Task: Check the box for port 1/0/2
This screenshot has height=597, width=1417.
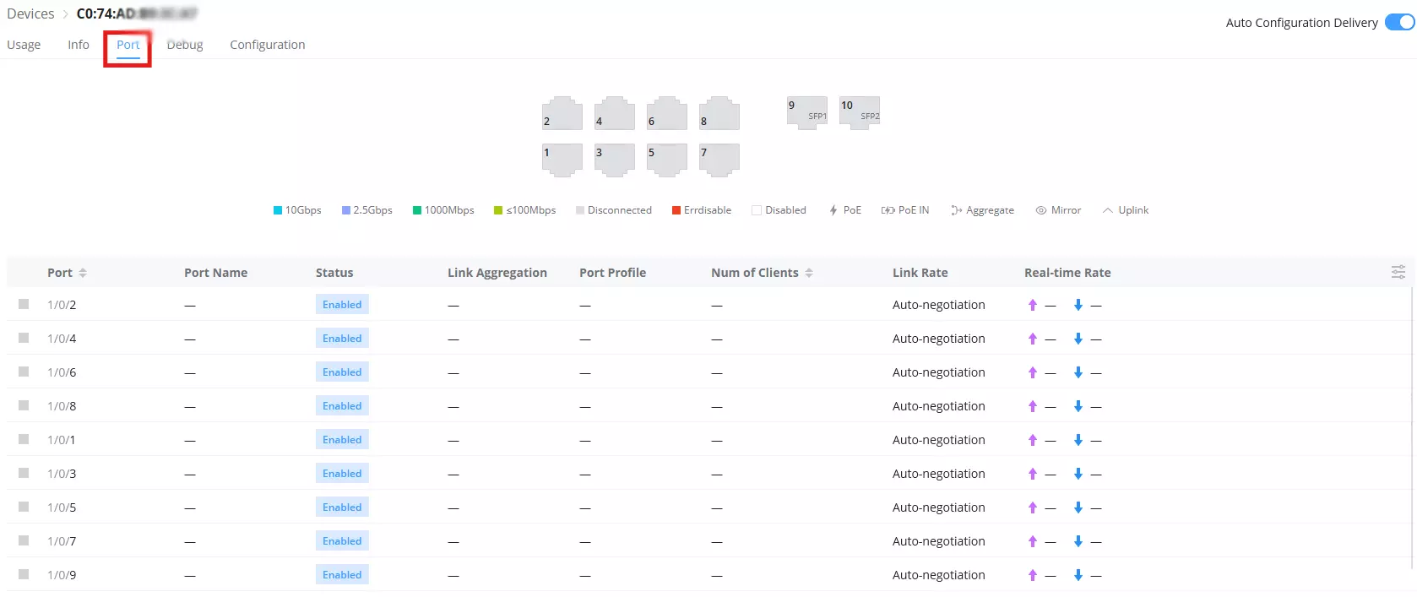Action: (x=24, y=304)
